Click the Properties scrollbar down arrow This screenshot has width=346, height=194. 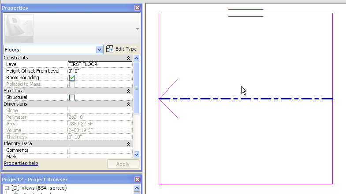point(136,154)
